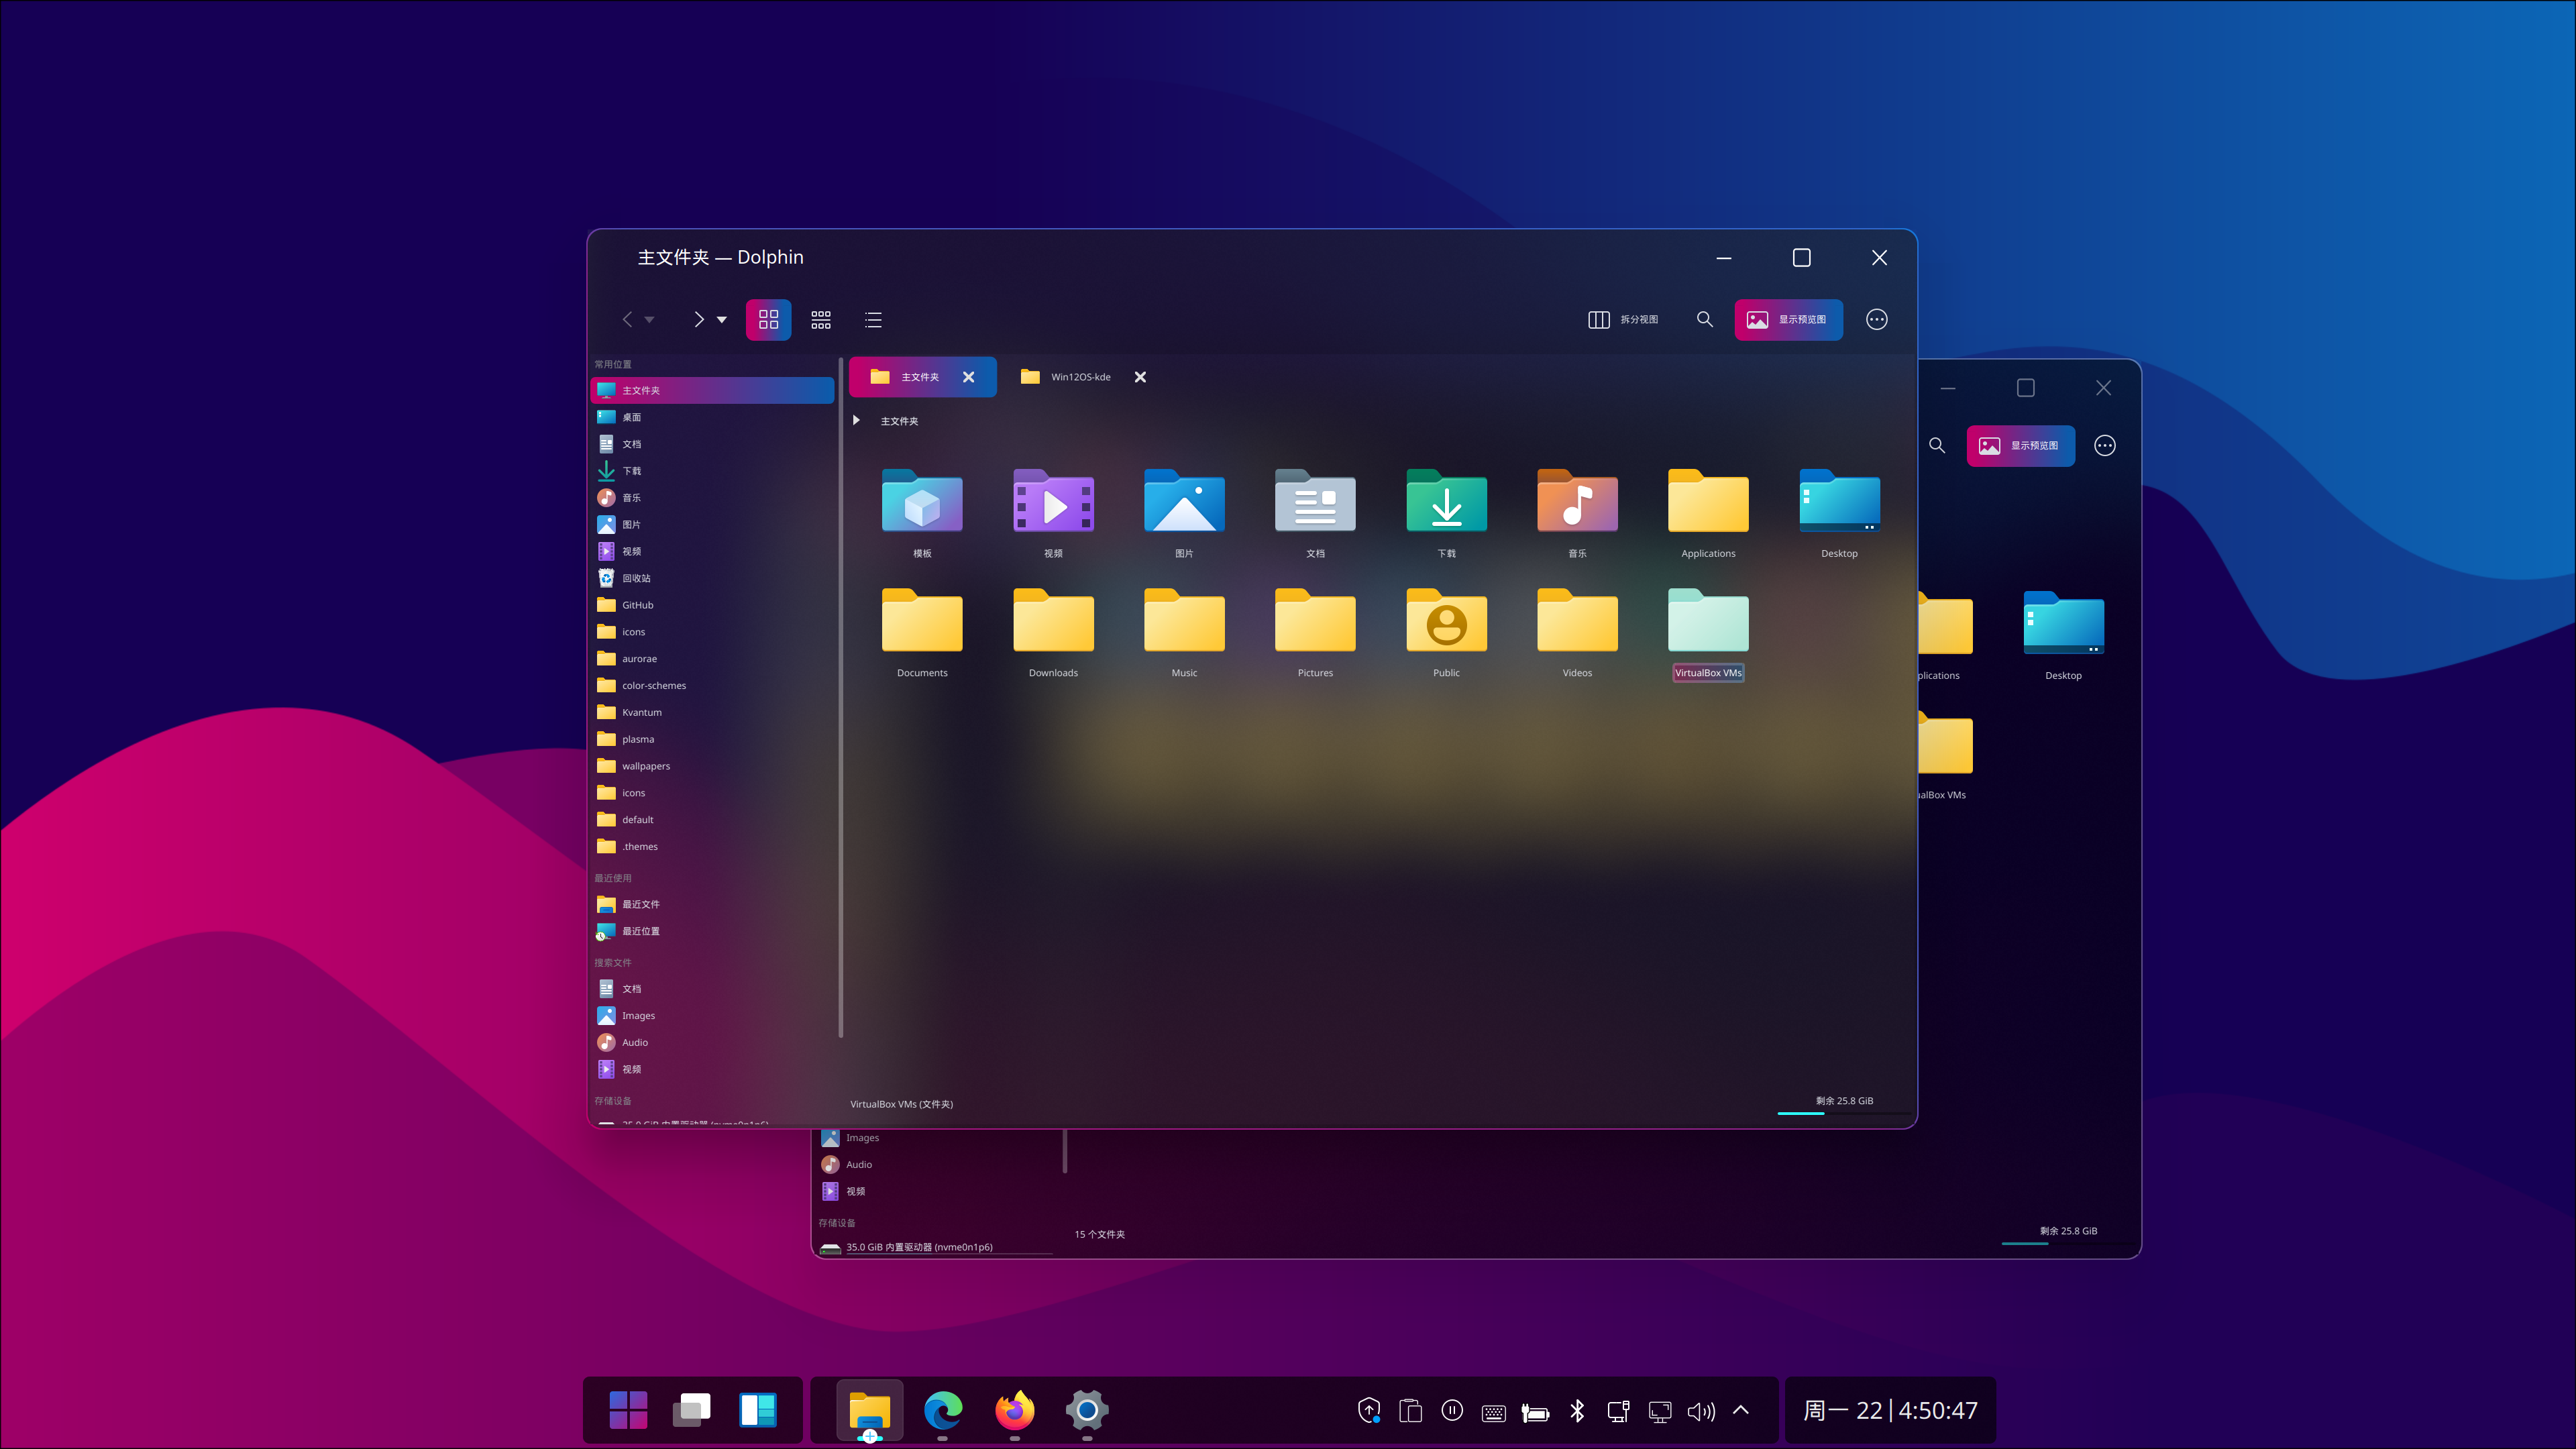Switch to details list view mode

coord(873,320)
